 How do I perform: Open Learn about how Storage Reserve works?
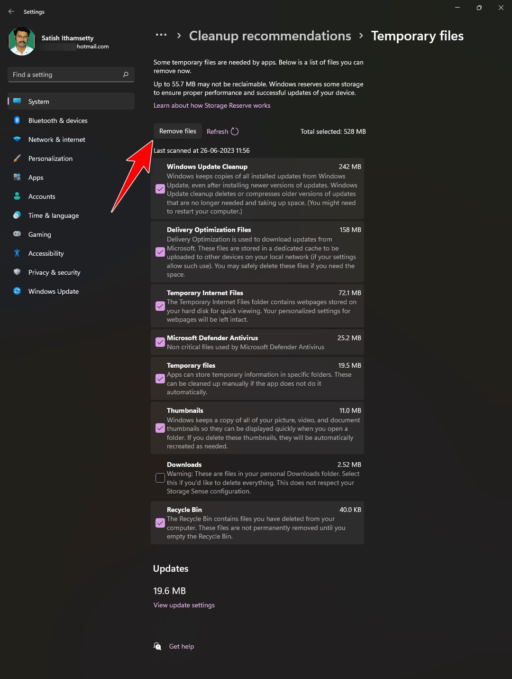point(211,105)
